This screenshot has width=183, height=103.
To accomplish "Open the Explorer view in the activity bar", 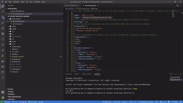I will click(3, 6).
